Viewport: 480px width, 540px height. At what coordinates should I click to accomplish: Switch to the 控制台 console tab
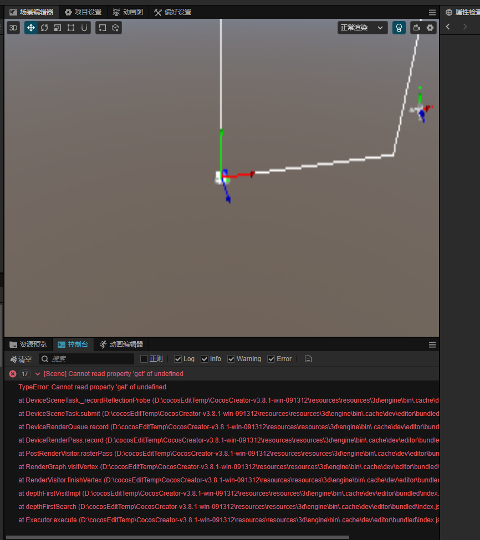coord(73,344)
